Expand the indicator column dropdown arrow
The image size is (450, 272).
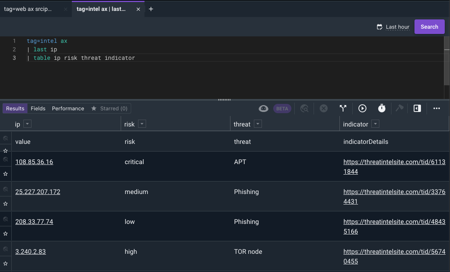point(375,124)
